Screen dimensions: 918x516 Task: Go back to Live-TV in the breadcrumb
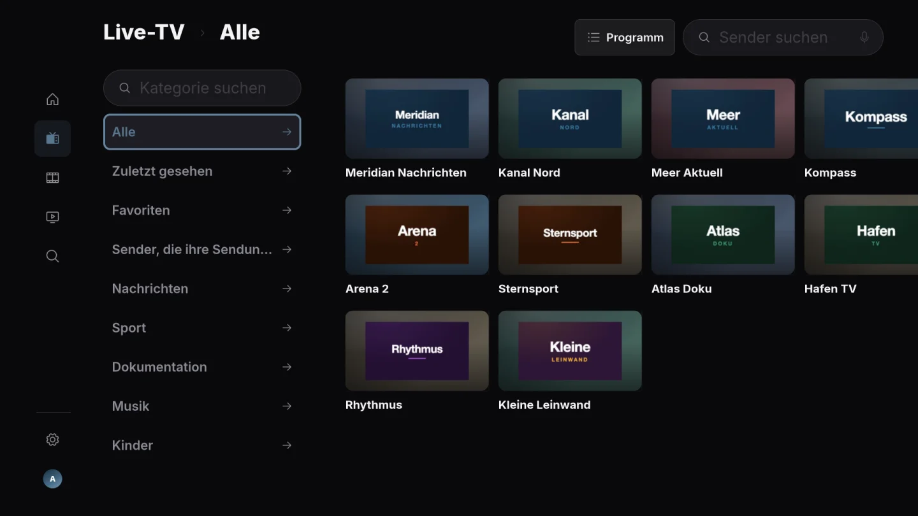[144, 32]
